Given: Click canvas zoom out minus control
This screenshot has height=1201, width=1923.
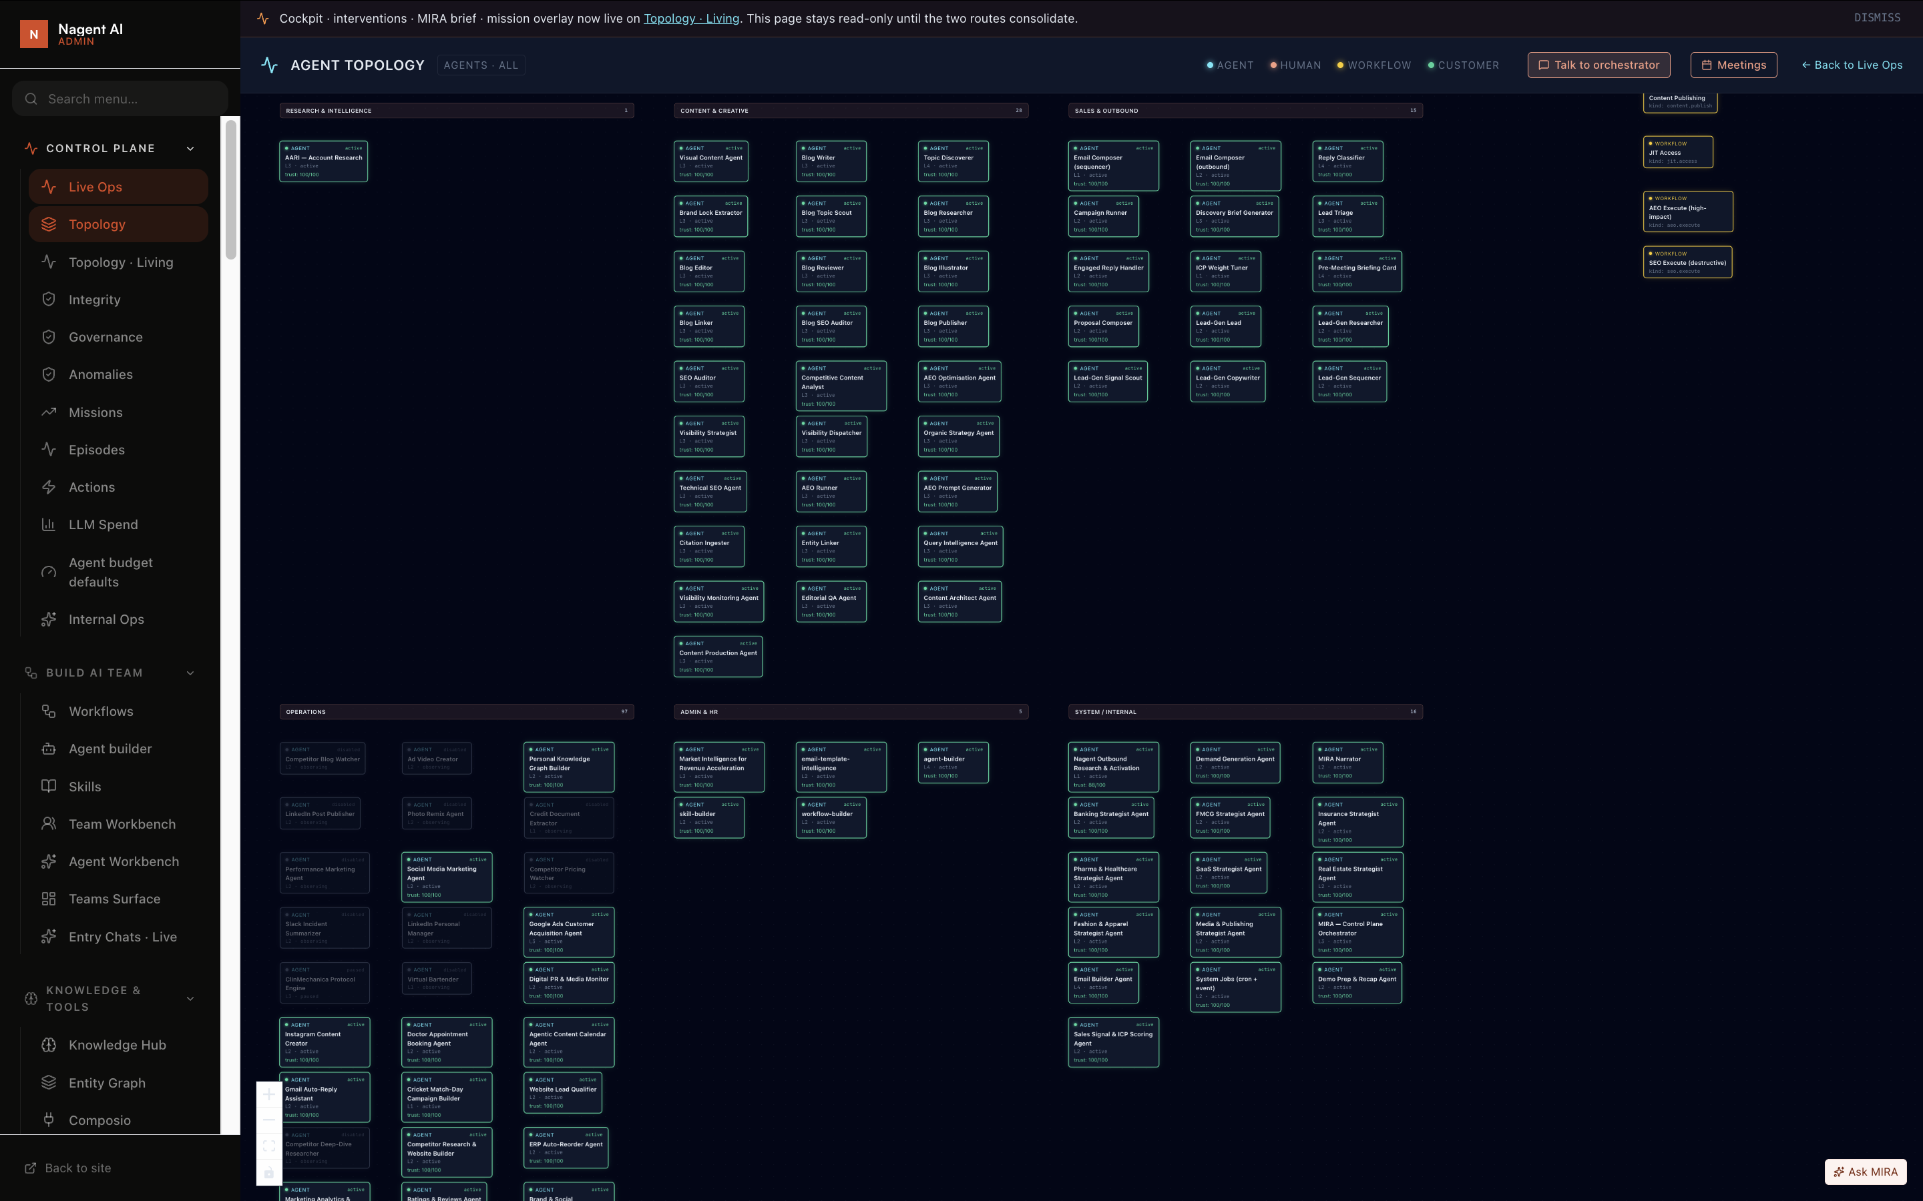Looking at the screenshot, I should (x=268, y=1120).
